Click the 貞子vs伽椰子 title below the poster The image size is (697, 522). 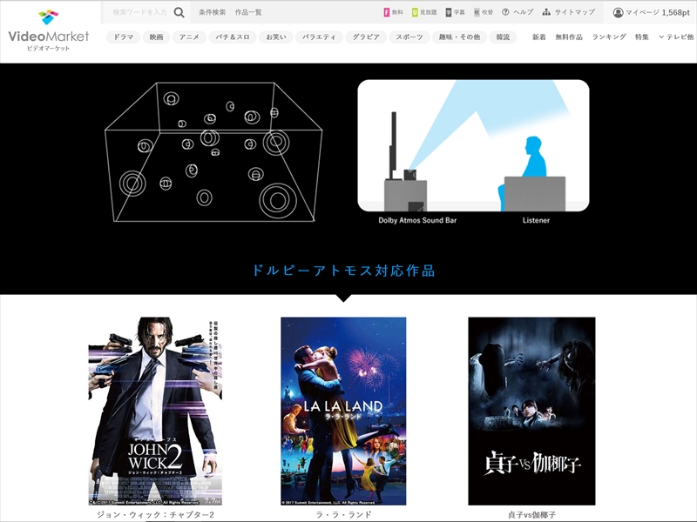pos(531,515)
